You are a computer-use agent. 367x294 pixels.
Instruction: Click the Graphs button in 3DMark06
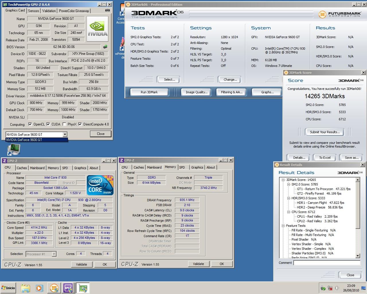267,92
